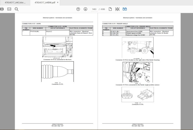This screenshot has width=193, height=130.
Task: Print the document with printer icon
Action: tap(2, 9)
